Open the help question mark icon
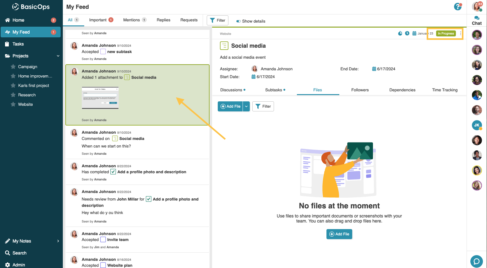The image size is (487, 268). (x=458, y=7)
